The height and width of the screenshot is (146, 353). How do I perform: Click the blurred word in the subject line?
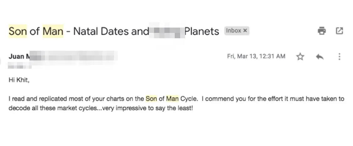click(x=167, y=31)
